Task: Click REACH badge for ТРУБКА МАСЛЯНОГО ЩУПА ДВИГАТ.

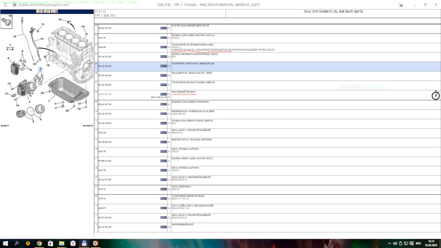Action: tap(164, 123)
